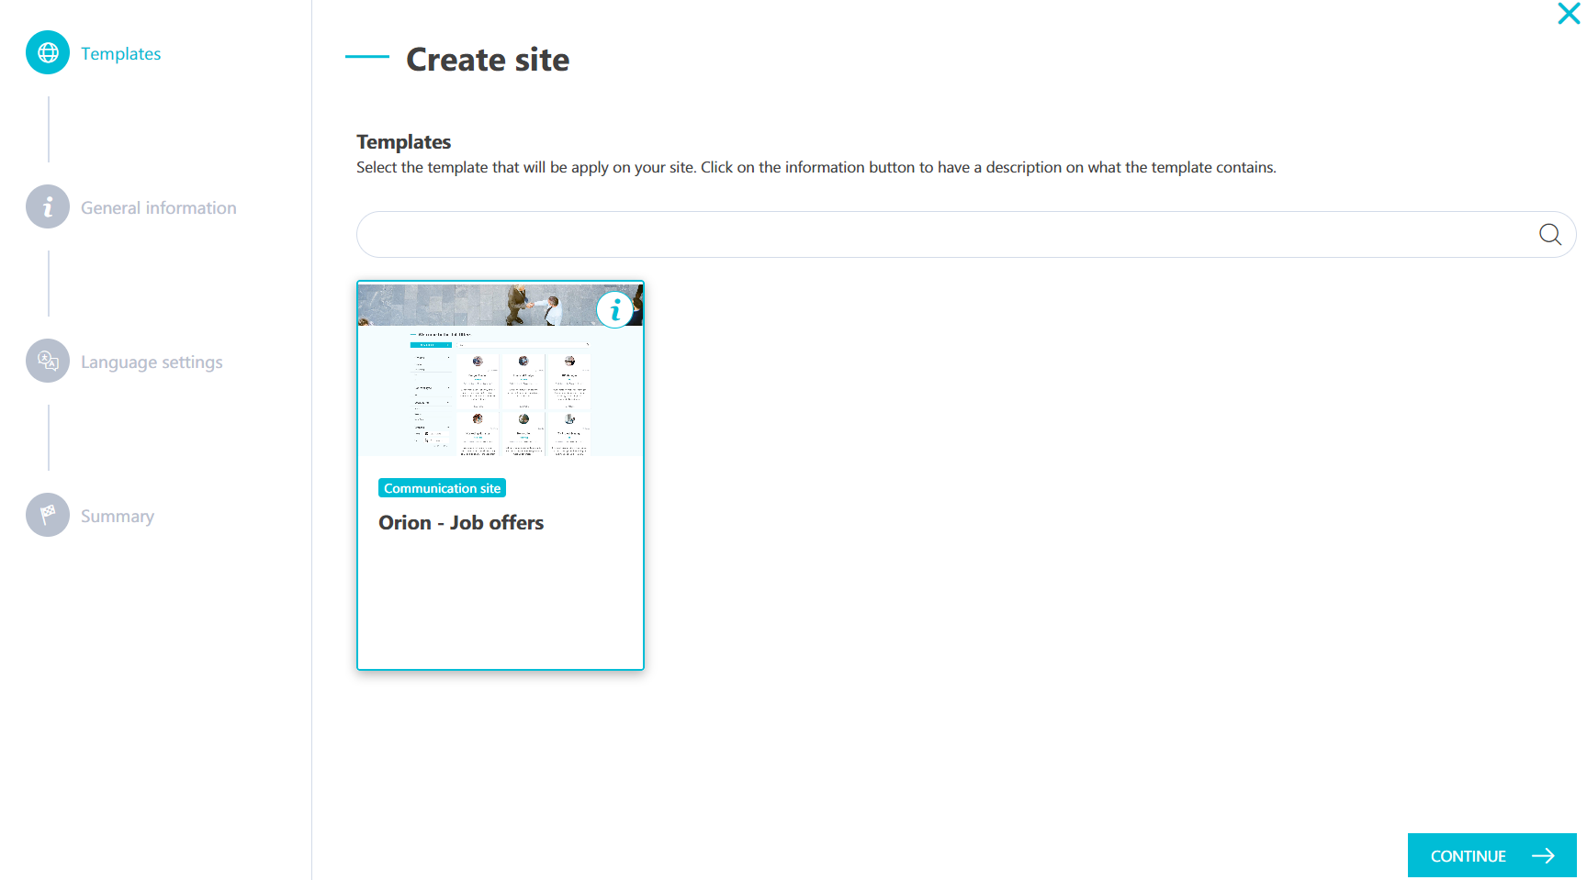Click the search magnifier icon

[1550, 235]
